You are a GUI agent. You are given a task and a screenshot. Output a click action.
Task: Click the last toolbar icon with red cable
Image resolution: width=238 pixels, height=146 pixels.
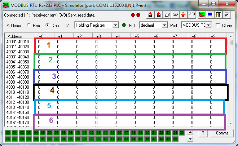227,15
